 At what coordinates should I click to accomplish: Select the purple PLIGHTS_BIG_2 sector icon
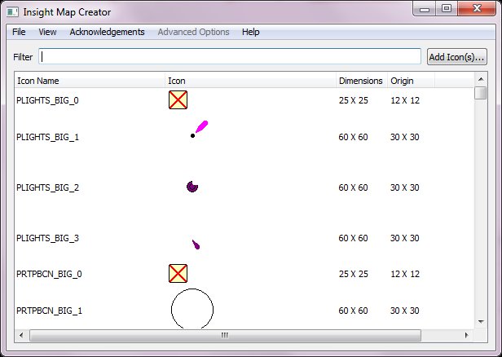[192, 187]
